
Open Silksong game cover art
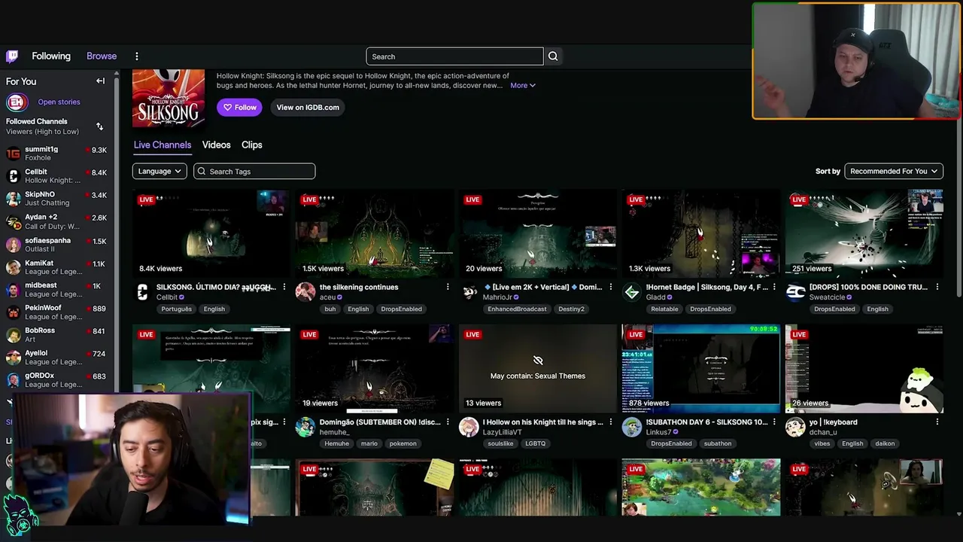169,98
